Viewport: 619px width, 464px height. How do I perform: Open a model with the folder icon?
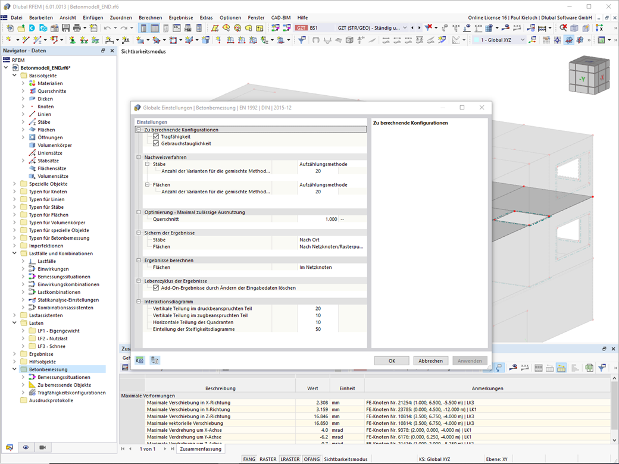point(21,28)
